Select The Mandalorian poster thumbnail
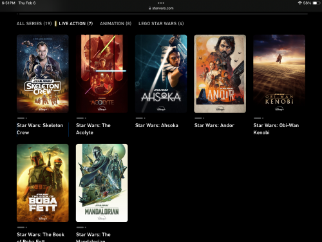The image size is (322, 242). (102, 183)
